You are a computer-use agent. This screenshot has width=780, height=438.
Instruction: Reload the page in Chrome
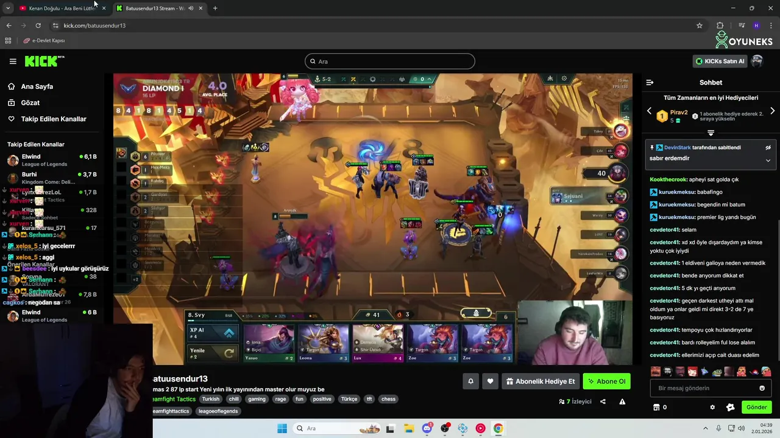tap(38, 26)
